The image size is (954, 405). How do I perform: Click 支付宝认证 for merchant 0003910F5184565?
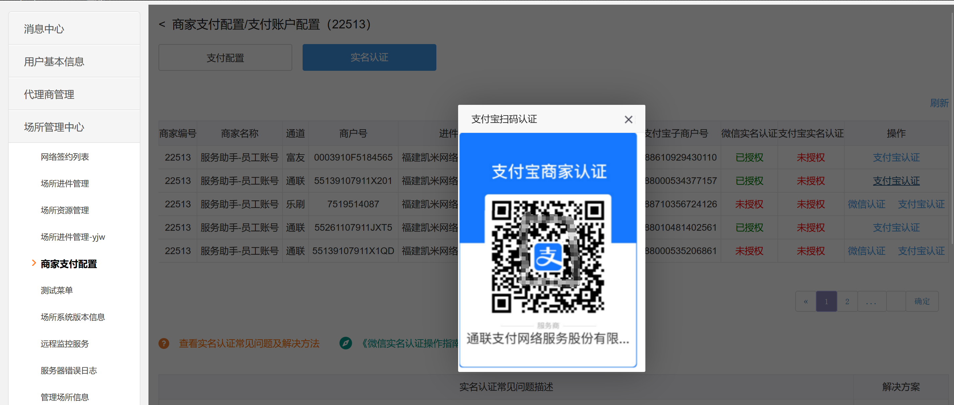click(896, 158)
